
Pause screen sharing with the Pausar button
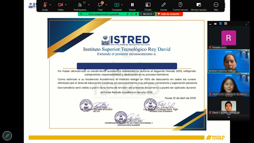[132, 5]
